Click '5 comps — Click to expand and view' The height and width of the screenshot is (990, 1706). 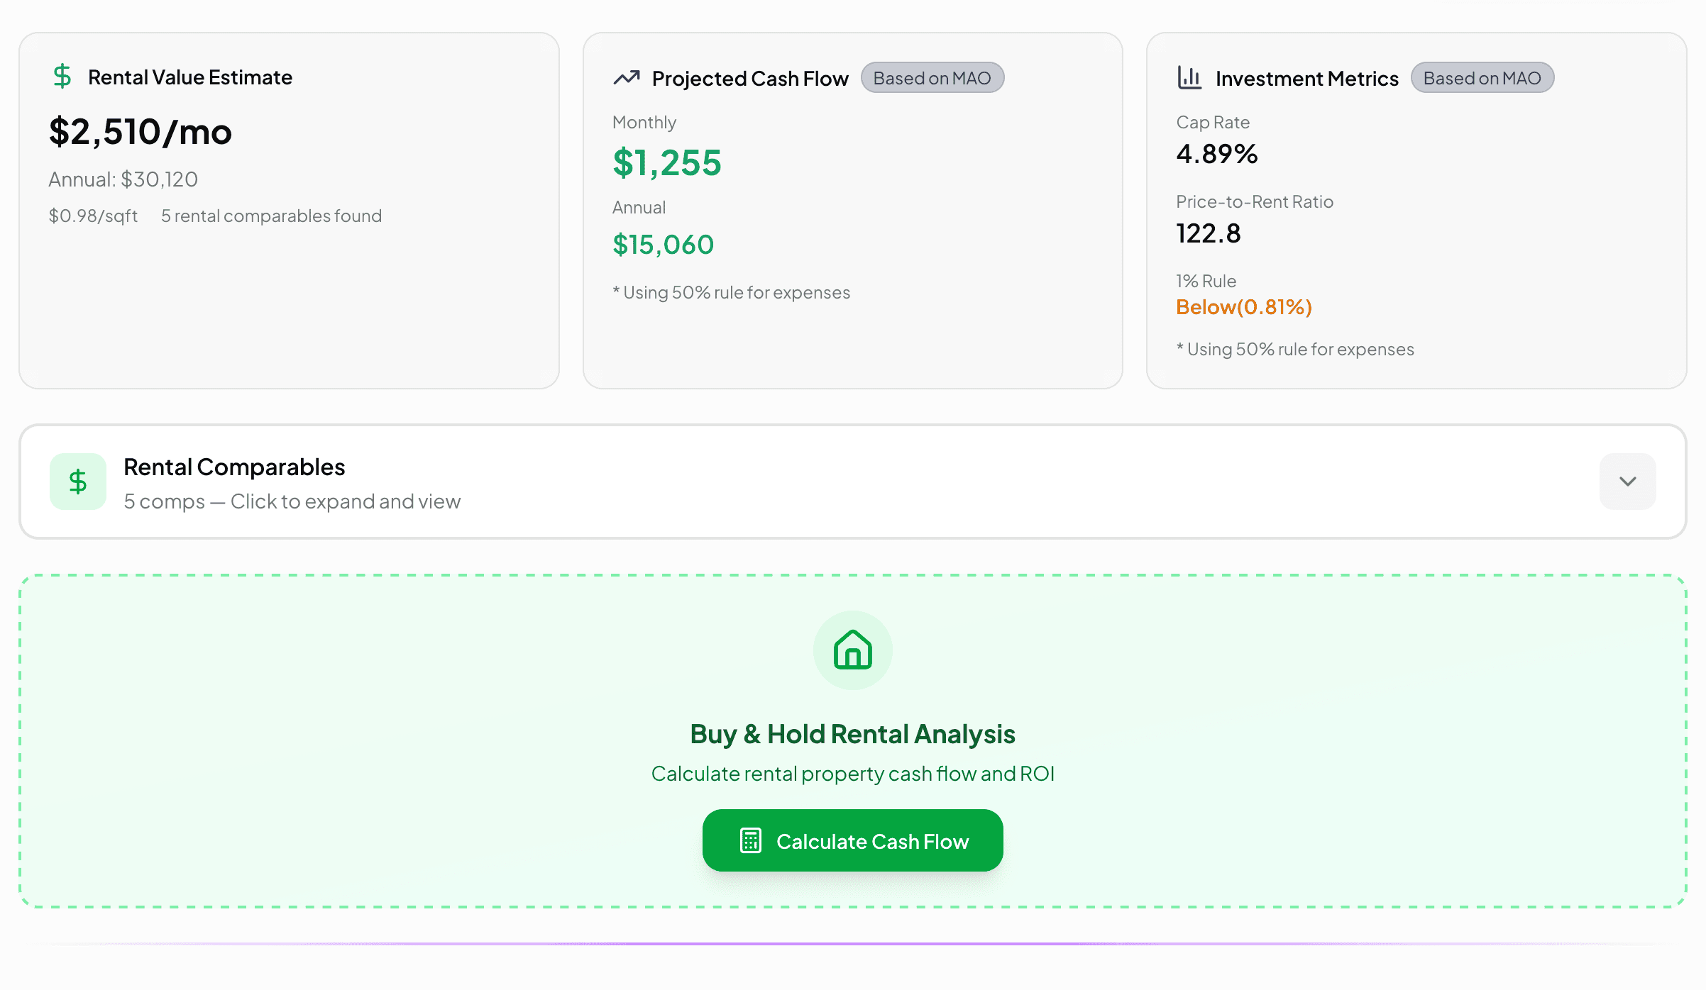pos(292,501)
